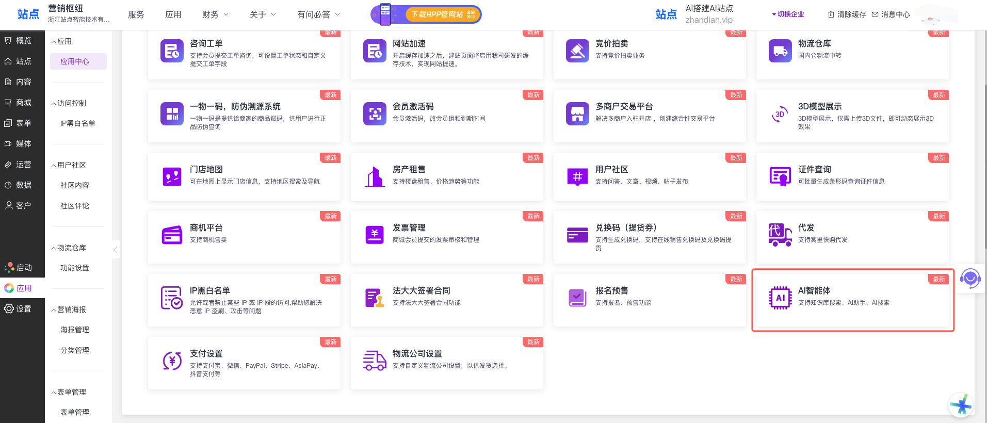Click the 下载APP管网站 banner

tap(426, 14)
